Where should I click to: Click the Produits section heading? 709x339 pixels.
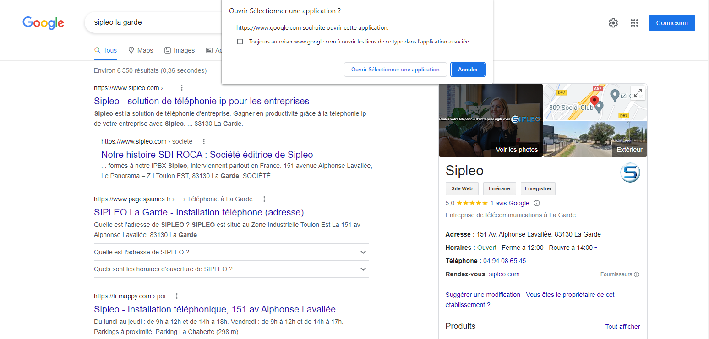[x=460, y=326]
